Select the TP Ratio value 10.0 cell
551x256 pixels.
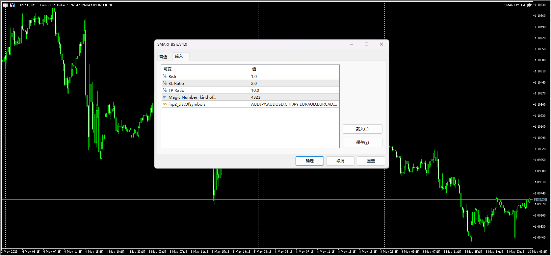(295, 90)
